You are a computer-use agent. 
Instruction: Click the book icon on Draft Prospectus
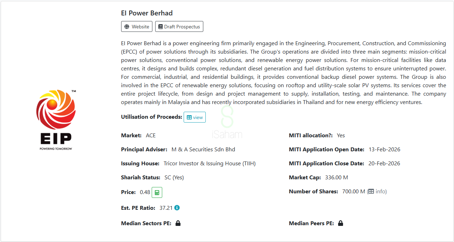(x=160, y=27)
